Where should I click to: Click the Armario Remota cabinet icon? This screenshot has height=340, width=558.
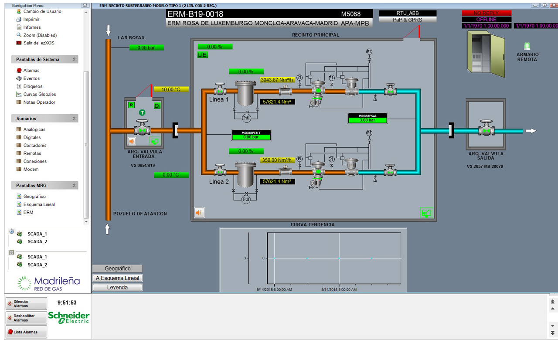[486, 53]
